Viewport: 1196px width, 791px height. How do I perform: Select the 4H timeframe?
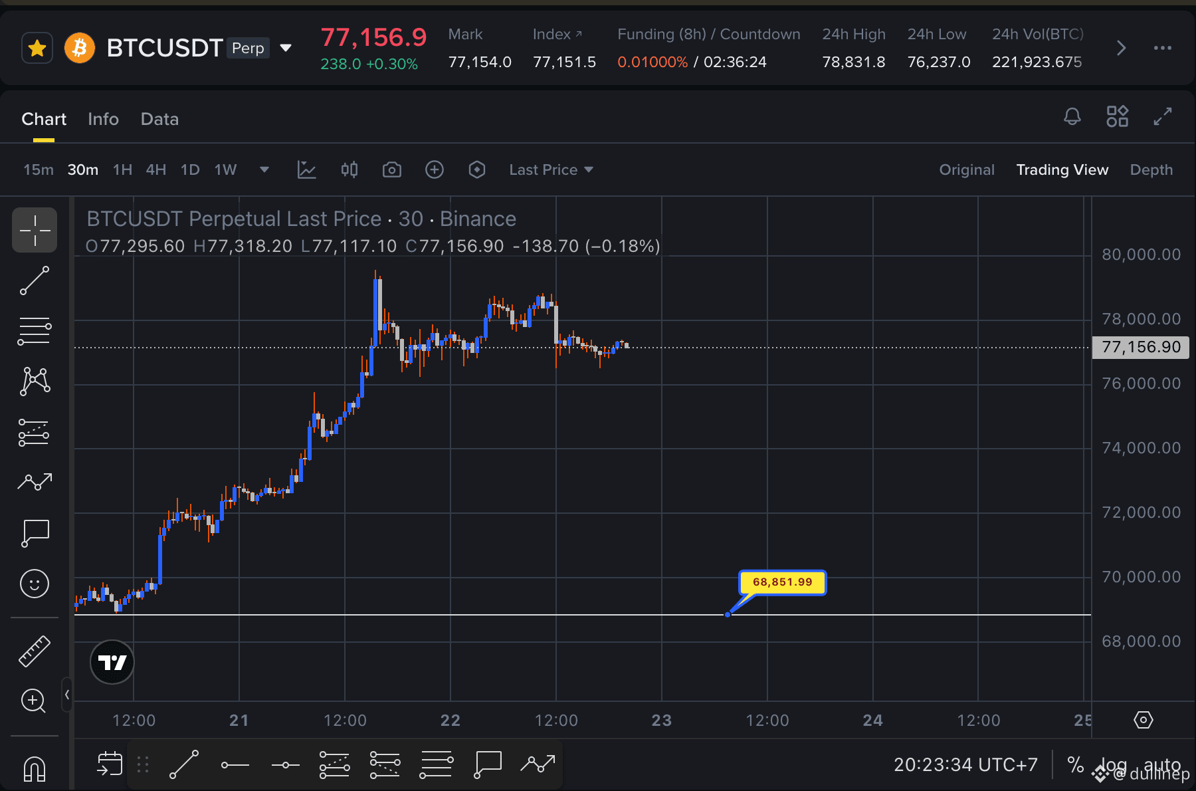point(156,169)
